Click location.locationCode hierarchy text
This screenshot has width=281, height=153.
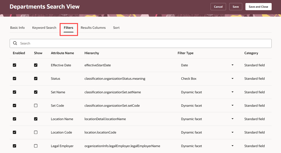coord(100,132)
